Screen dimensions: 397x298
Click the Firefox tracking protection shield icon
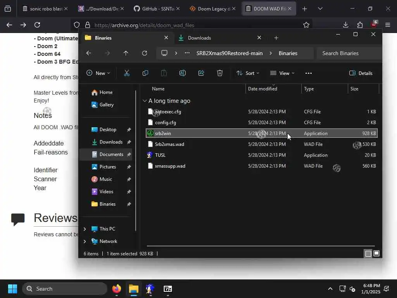click(x=77, y=25)
